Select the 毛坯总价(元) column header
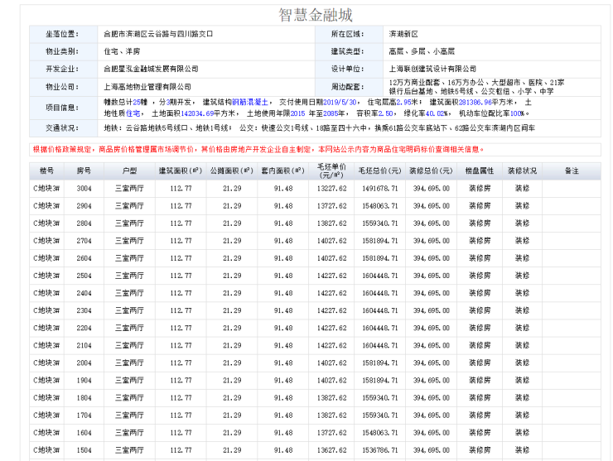 click(380, 170)
